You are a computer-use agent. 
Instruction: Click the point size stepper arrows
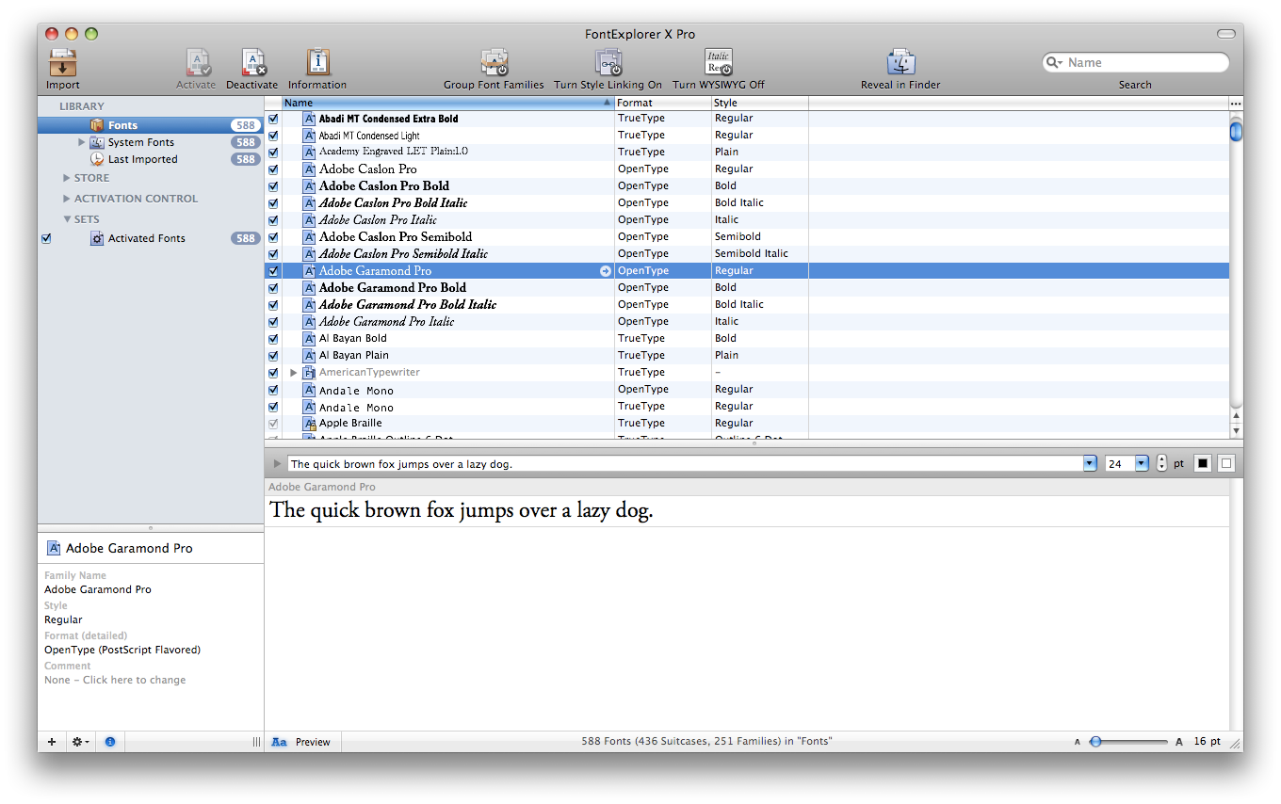[x=1161, y=463]
